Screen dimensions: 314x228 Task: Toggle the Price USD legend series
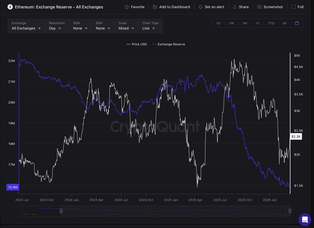pos(137,44)
